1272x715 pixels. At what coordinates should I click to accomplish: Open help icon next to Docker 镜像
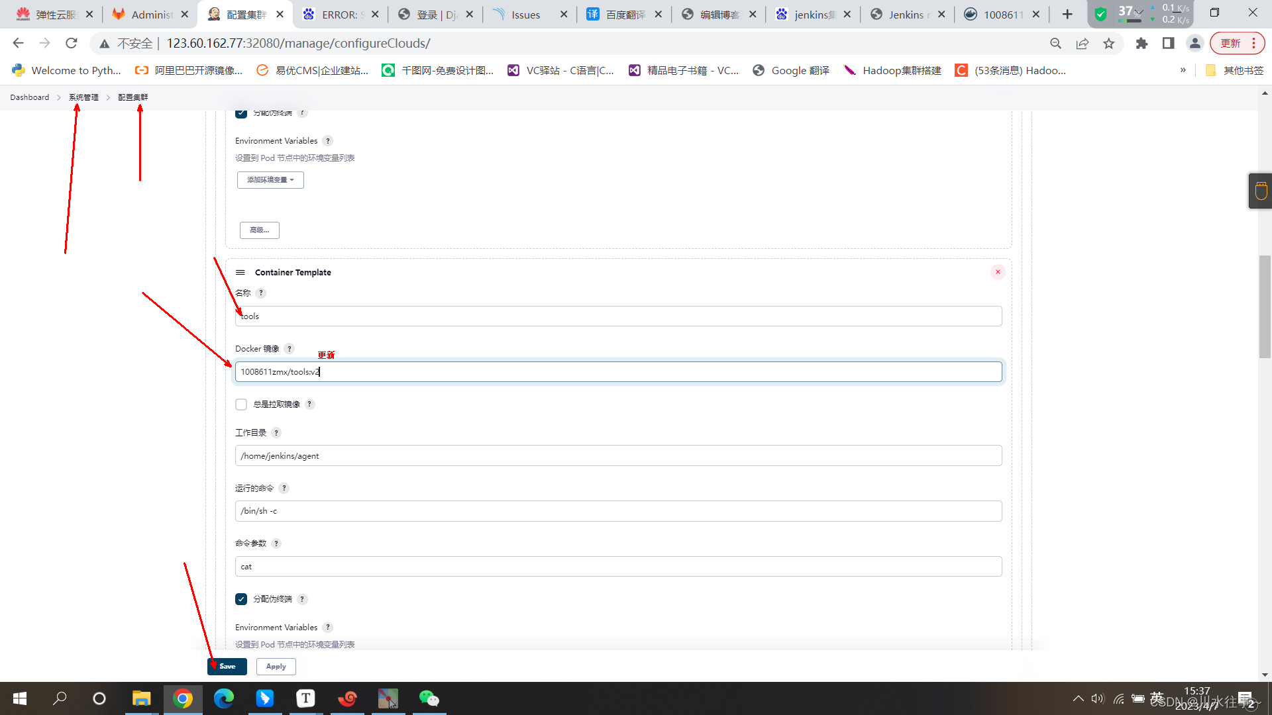coord(290,349)
